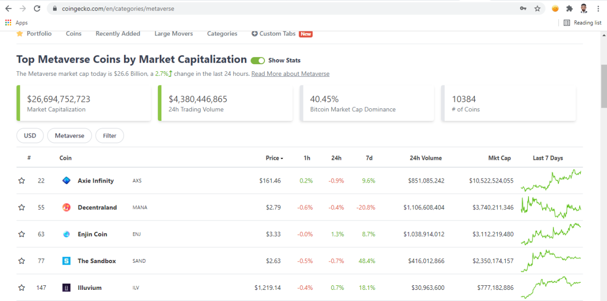Favorite Decentraland using its star
This screenshot has width=607, height=301.
click(21, 207)
